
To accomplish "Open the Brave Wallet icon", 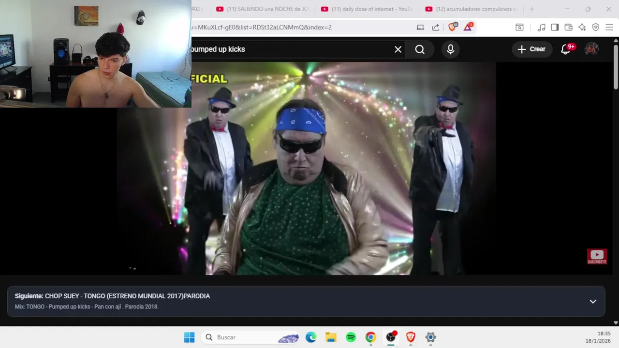I will coord(569,27).
